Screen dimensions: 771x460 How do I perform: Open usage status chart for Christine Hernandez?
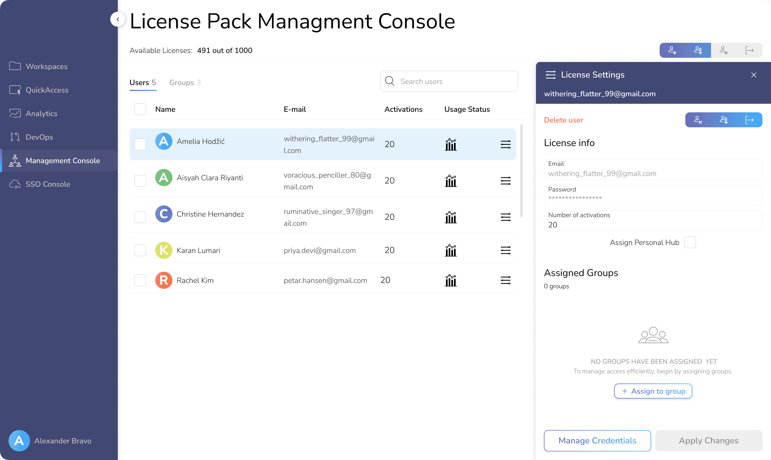point(451,217)
